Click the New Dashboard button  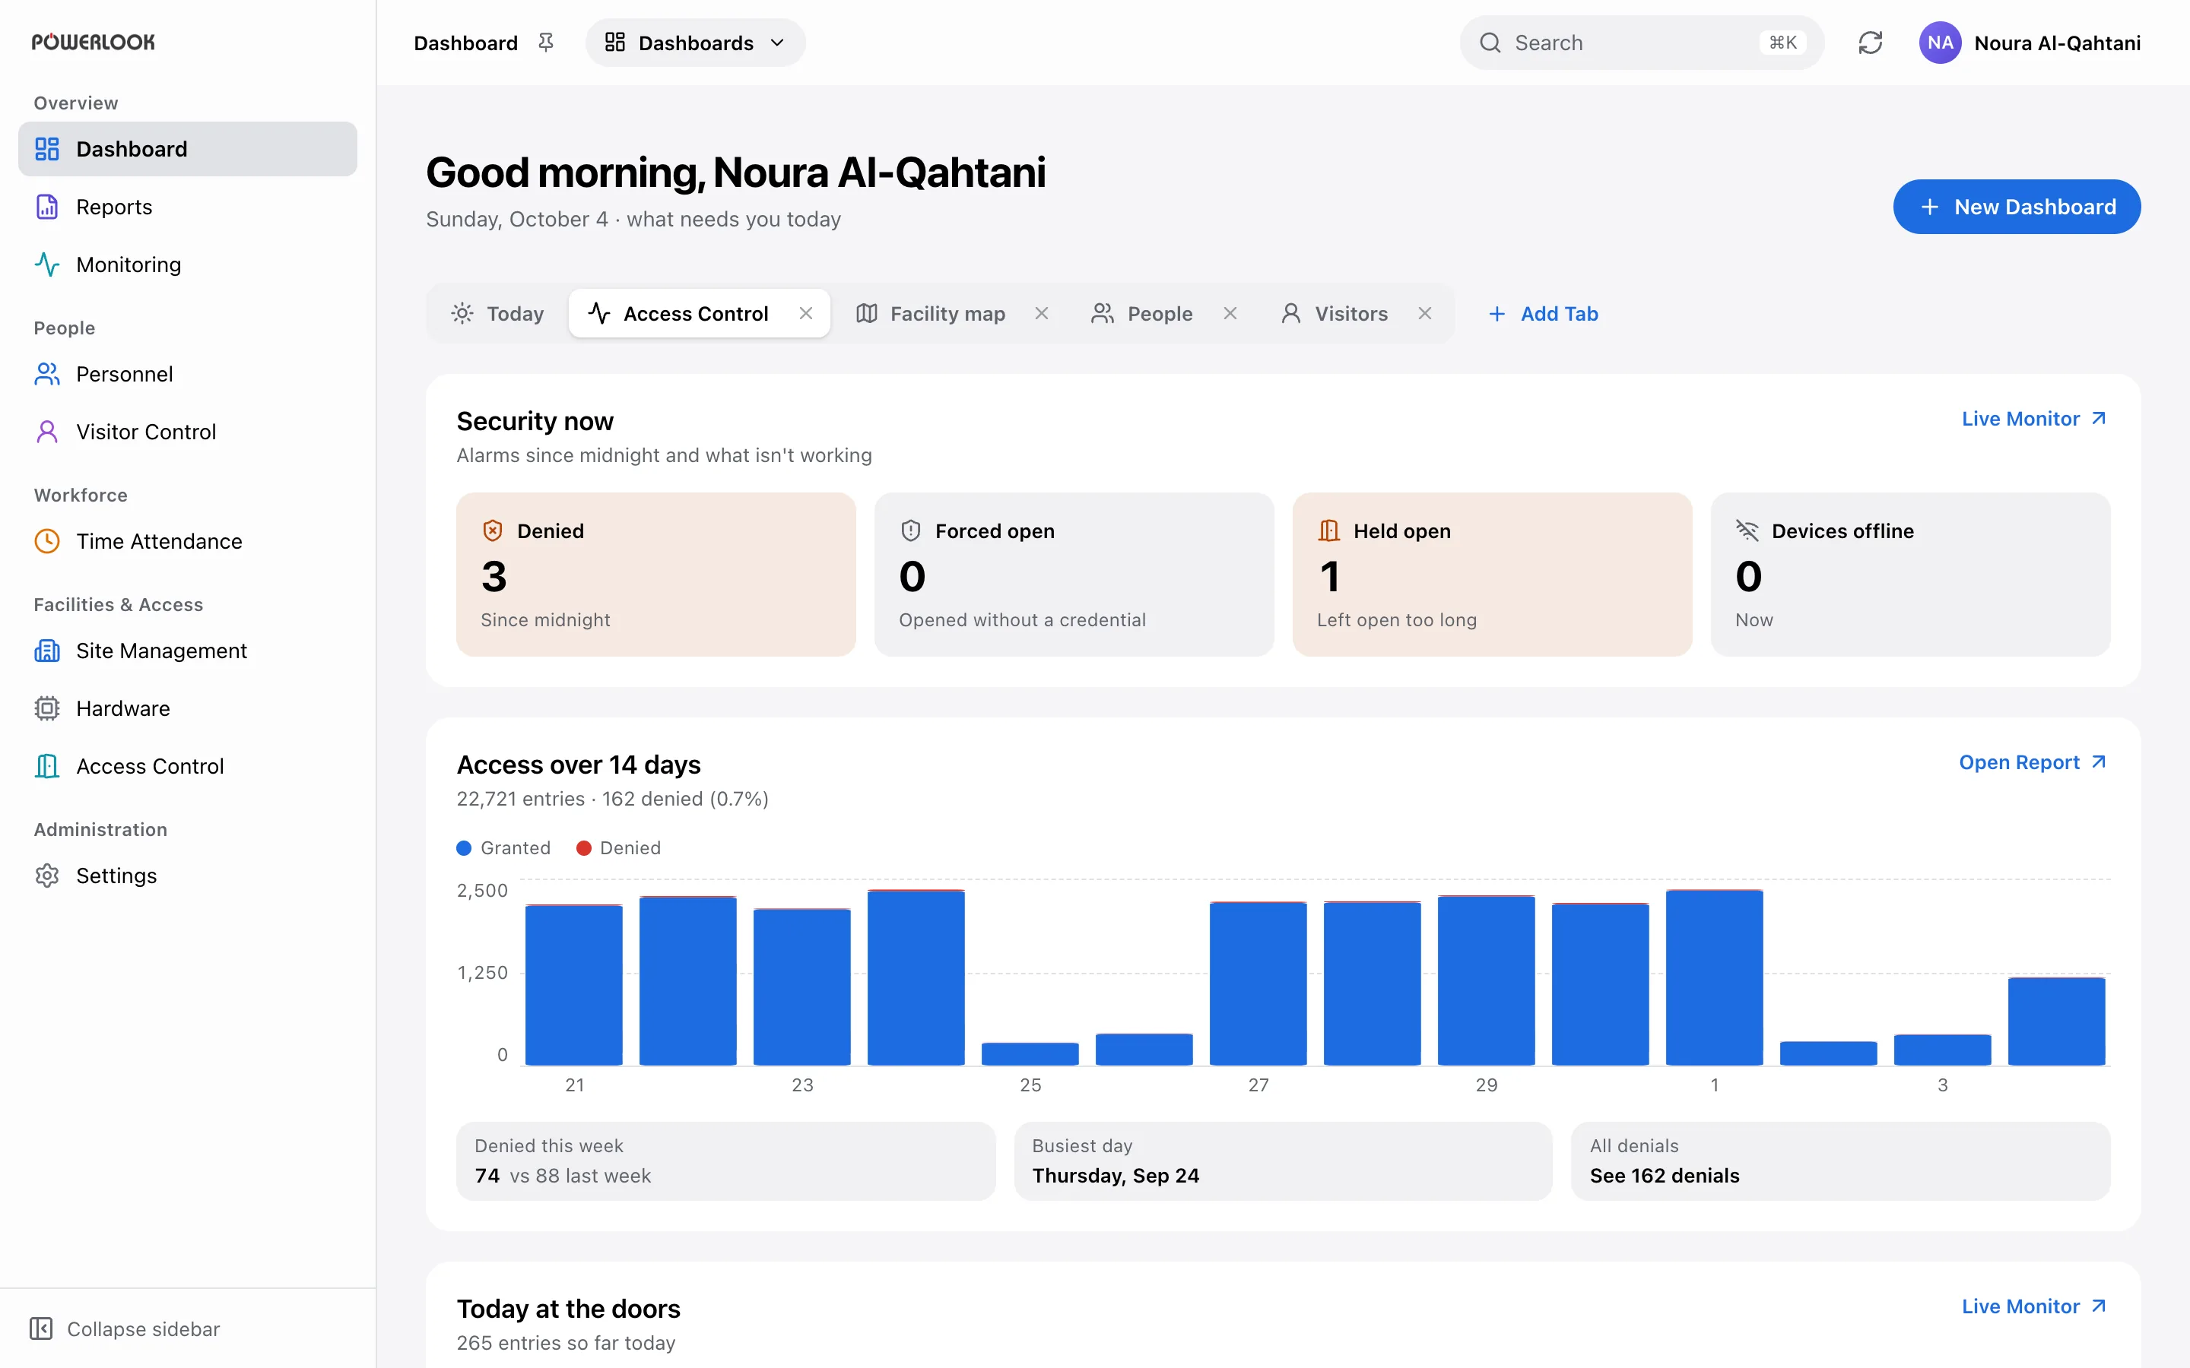(2017, 207)
